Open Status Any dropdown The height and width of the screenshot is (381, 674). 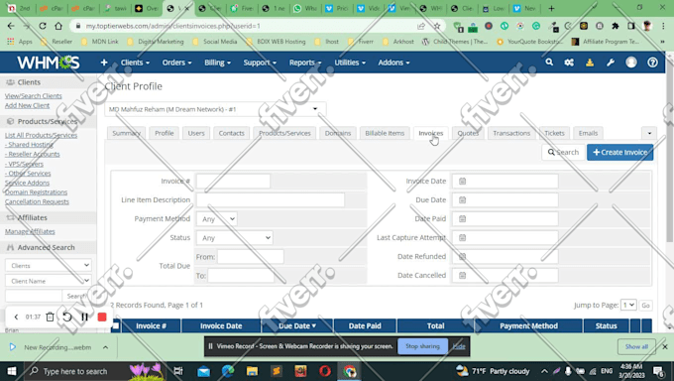click(235, 238)
